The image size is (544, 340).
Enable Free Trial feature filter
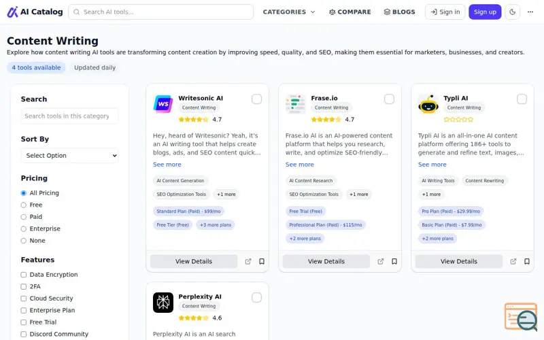tap(24, 322)
